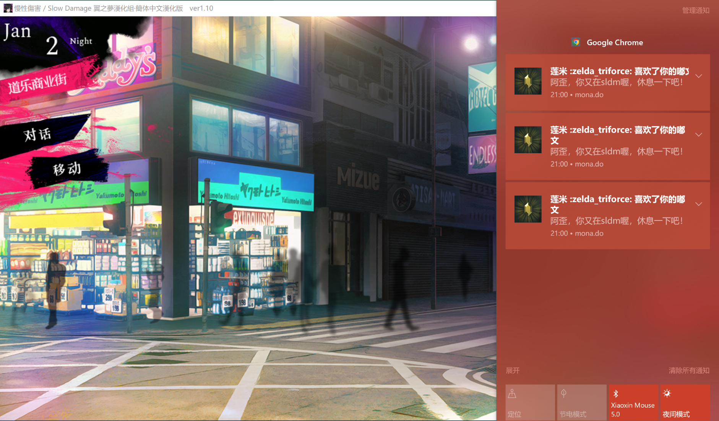The height and width of the screenshot is (421, 719).
Task: Select 移动 in the game menu
Action: tap(67, 169)
